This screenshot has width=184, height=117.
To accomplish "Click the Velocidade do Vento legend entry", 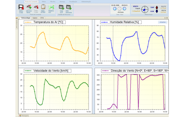I will pos(47,71).
